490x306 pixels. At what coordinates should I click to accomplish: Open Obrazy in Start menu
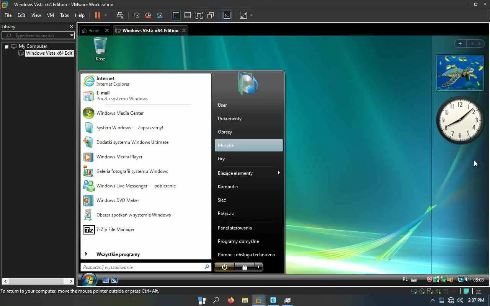(249, 132)
